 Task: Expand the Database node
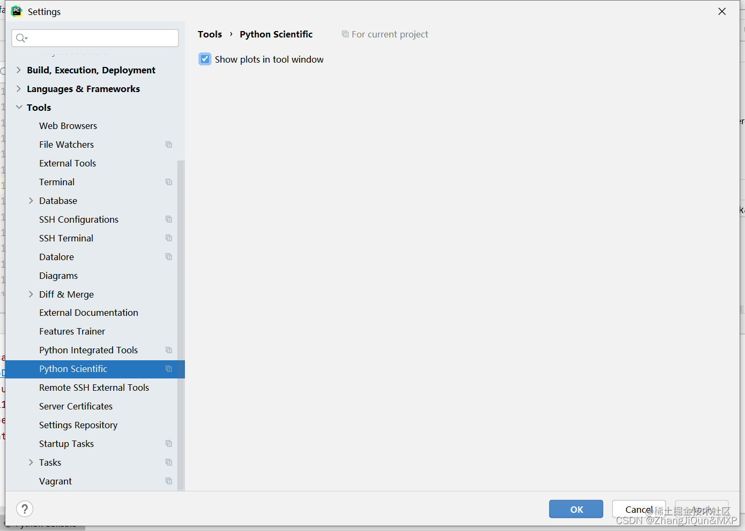[x=31, y=201]
